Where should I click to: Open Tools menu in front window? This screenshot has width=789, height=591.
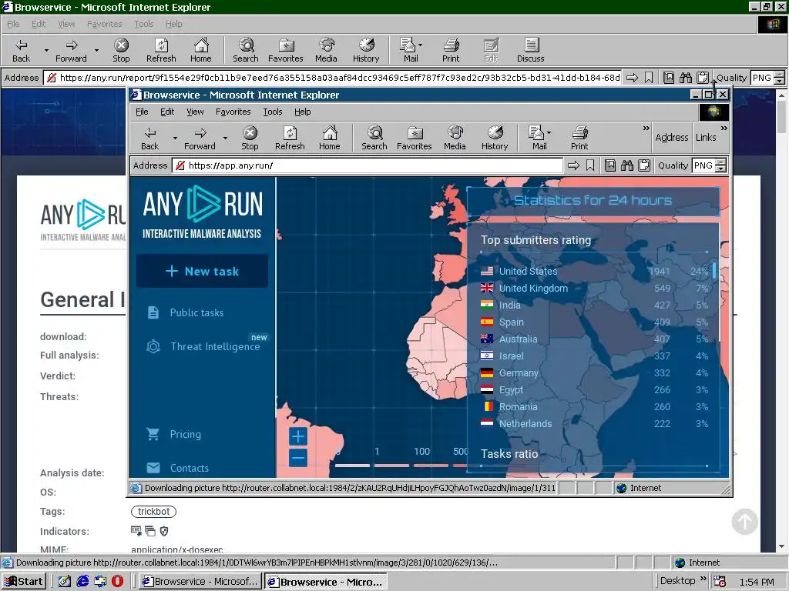click(x=273, y=112)
